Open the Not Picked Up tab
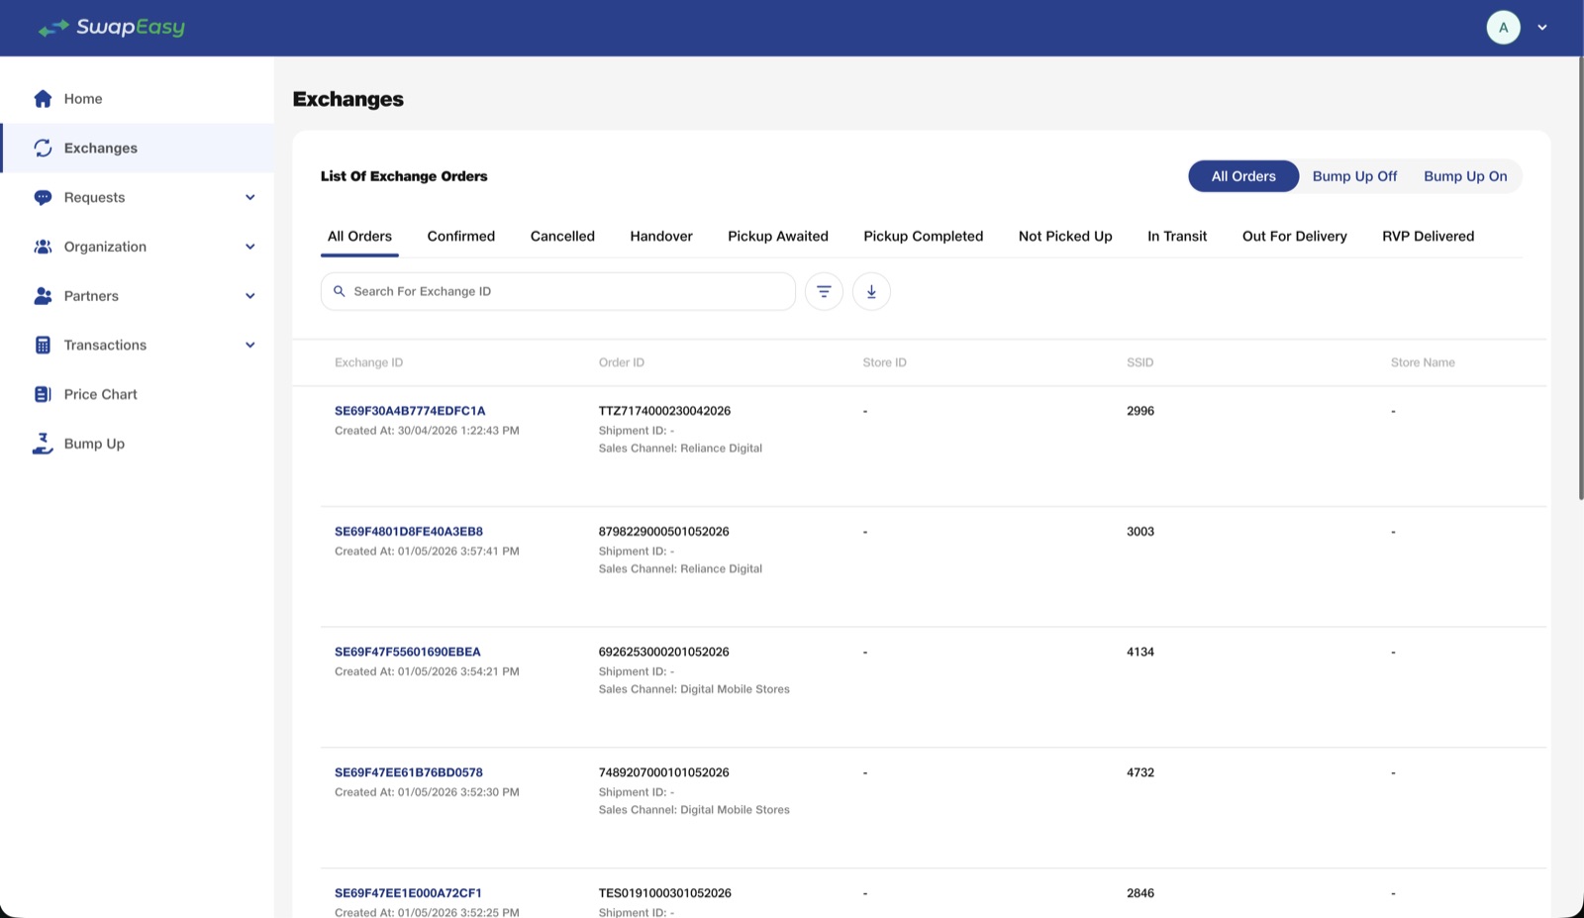 tap(1065, 236)
